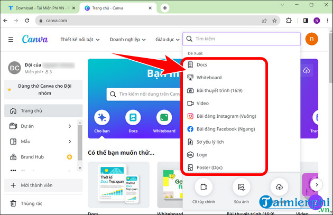This screenshot has width=333, height=215.
Task: Expand the Thiết kế nổi bật dropdown
Action: [80, 40]
